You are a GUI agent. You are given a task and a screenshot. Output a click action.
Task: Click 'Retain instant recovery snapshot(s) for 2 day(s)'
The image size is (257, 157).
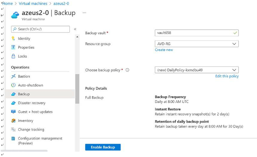point(192,114)
